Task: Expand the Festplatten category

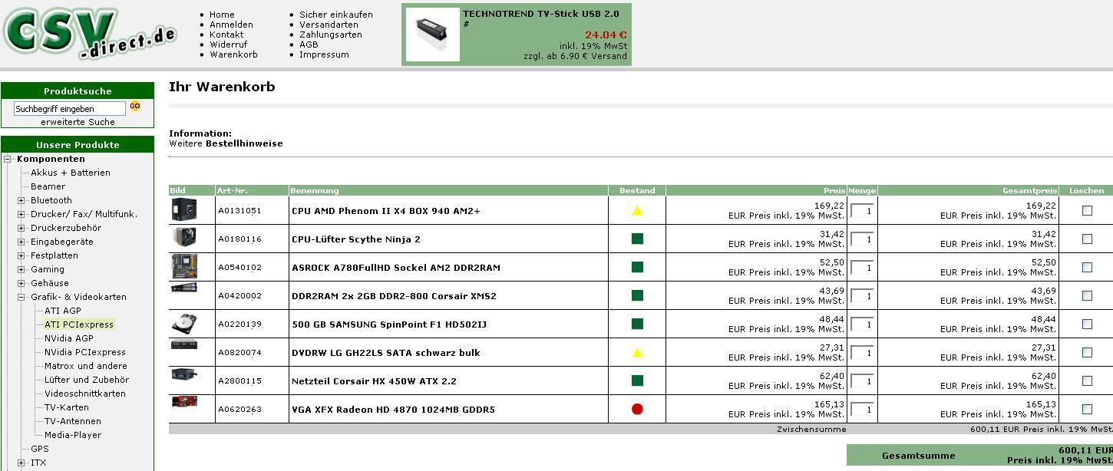Action: pyautogui.click(x=21, y=255)
